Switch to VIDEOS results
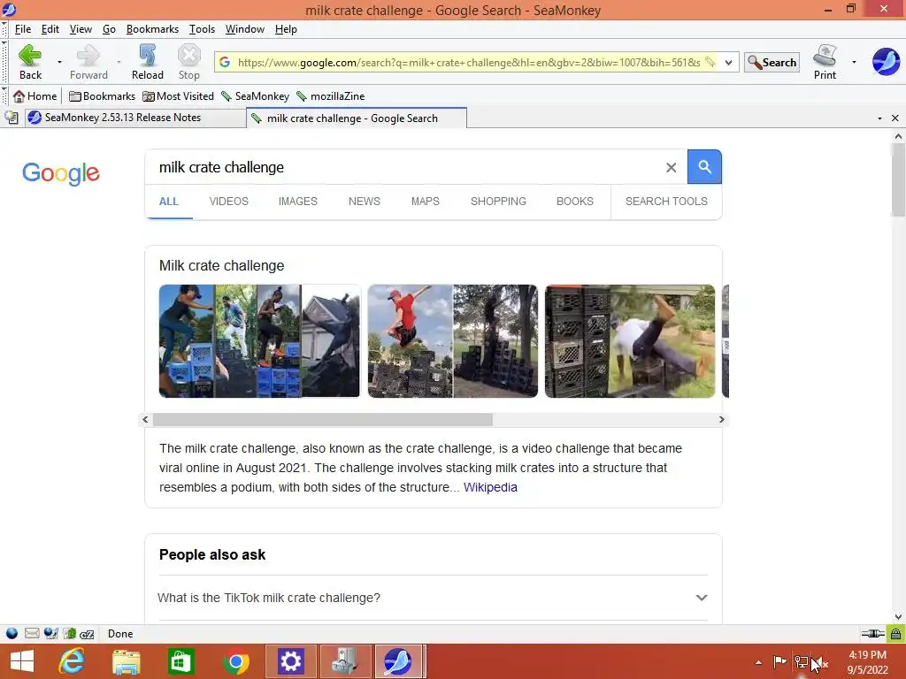This screenshot has height=679, width=906. [x=229, y=202]
